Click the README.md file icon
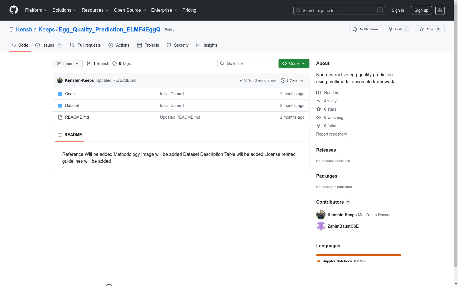This screenshot has height=286, width=458. pos(60,117)
